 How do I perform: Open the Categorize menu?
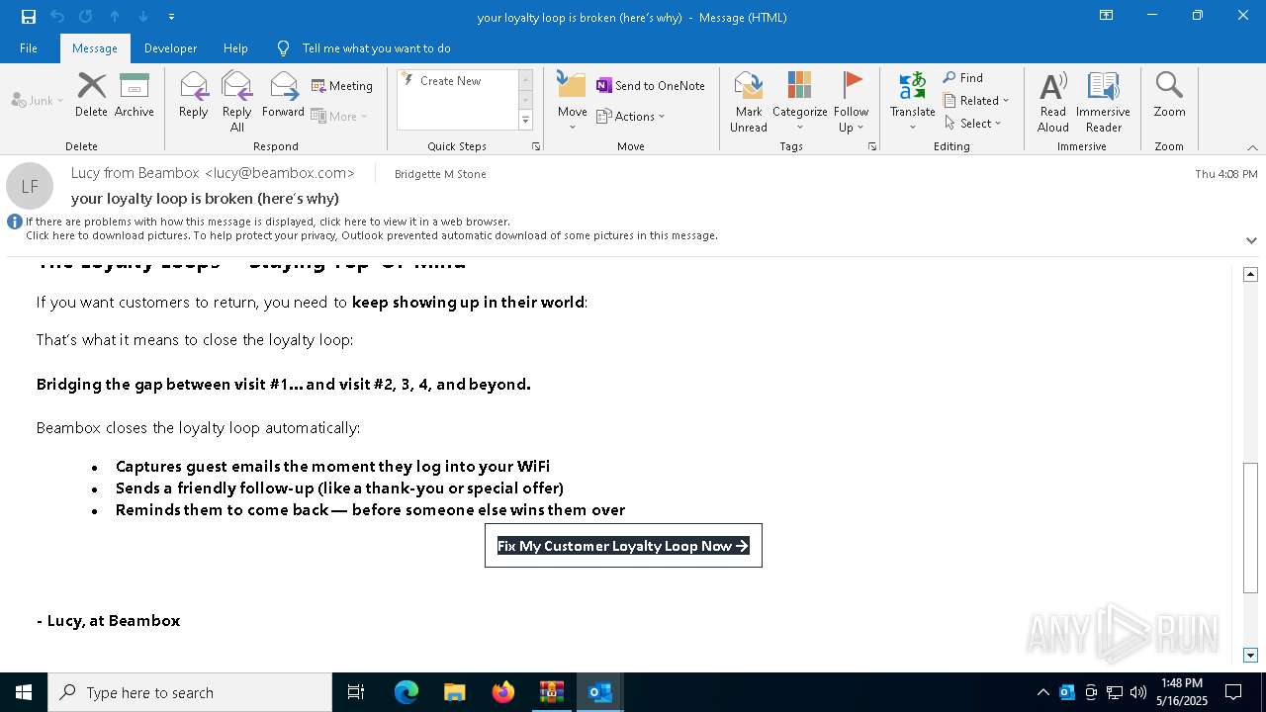[x=799, y=102]
